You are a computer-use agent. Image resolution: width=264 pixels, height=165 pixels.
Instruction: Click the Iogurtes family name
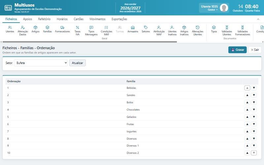coord(131,131)
